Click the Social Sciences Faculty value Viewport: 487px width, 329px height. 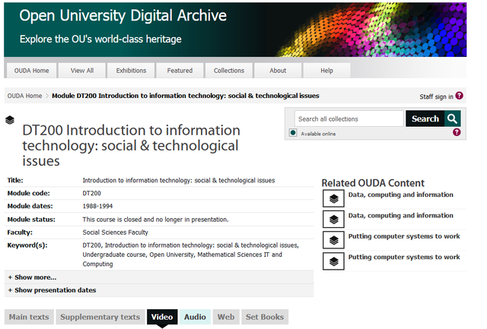click(x=115, y=233)
